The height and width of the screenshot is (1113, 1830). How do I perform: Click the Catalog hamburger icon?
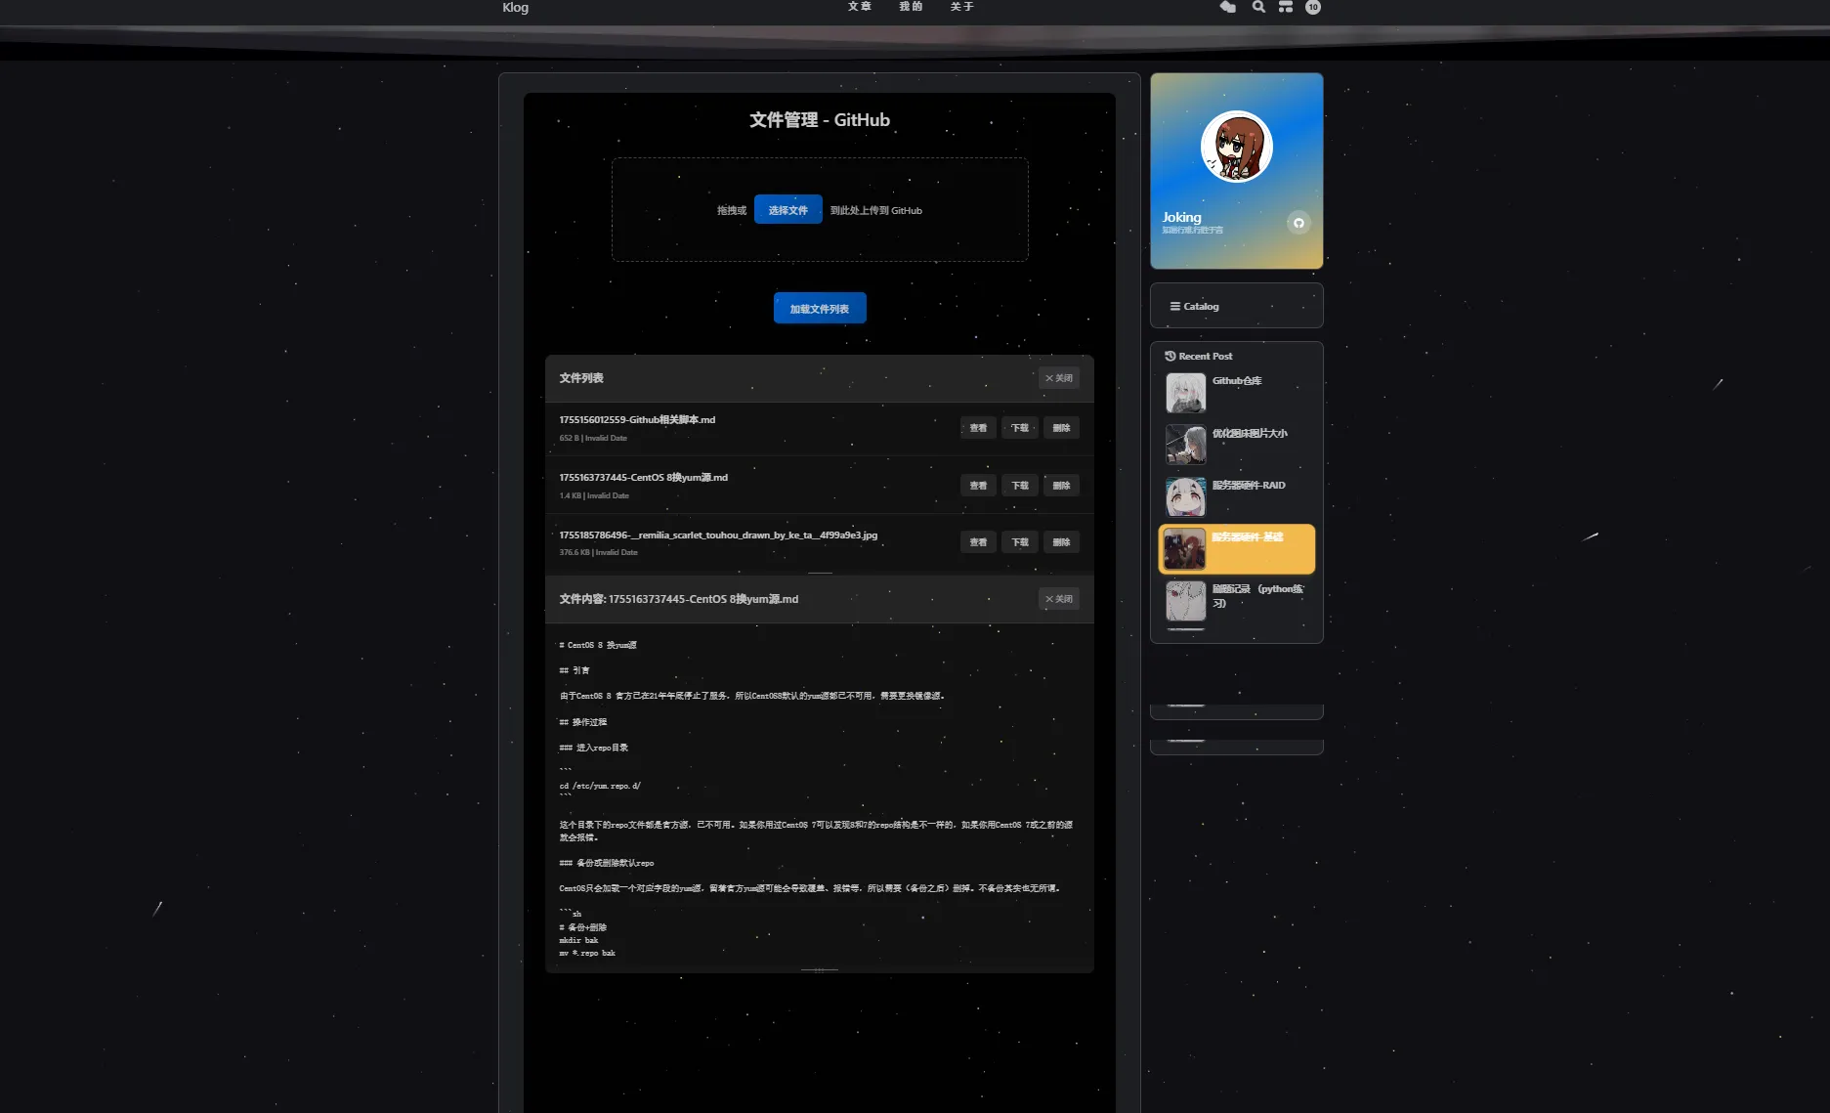tap(1175, 307)
